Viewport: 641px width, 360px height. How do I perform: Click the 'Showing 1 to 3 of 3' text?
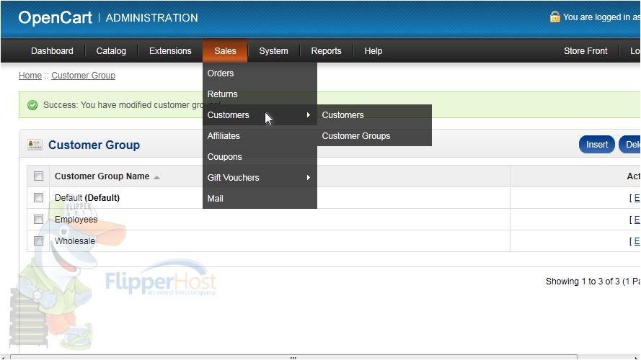click(x=583, y=282)
